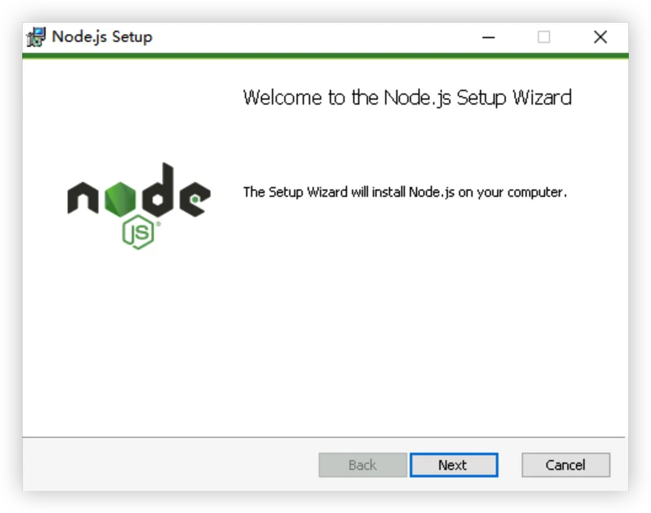Click the disabled maximize button
This screenshot has width=651, height=513.
tap(544, 37)
